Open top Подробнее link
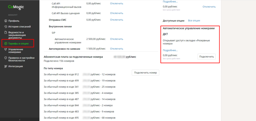The width and height of the screenshot is (256, 121). [170, 2]
